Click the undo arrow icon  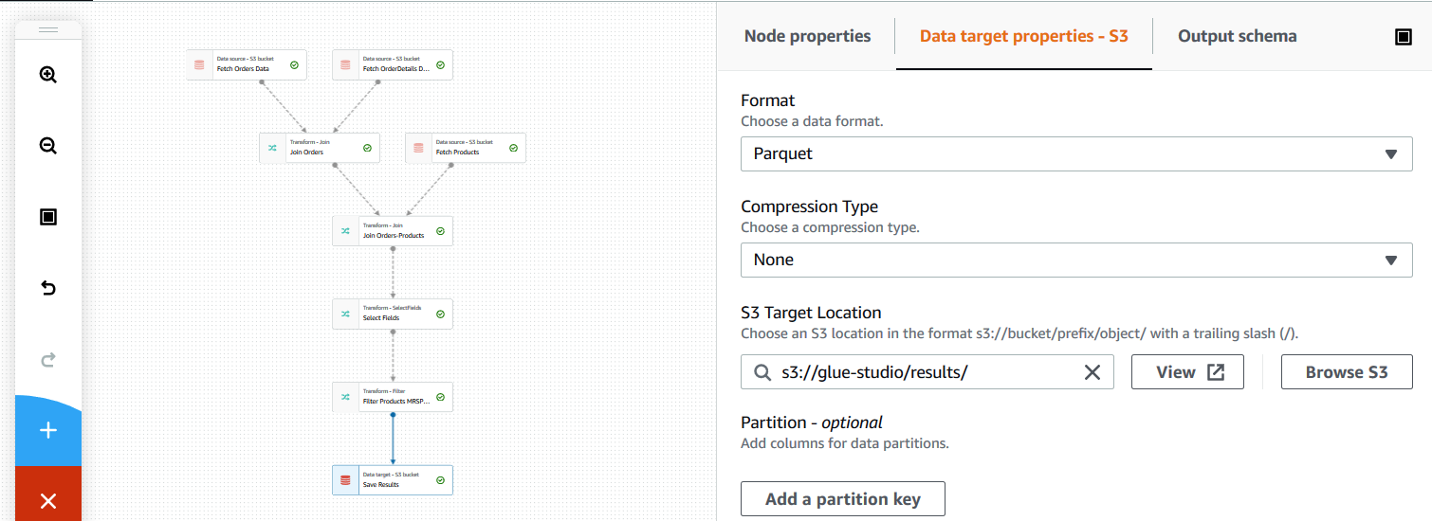tap(48, 288)
